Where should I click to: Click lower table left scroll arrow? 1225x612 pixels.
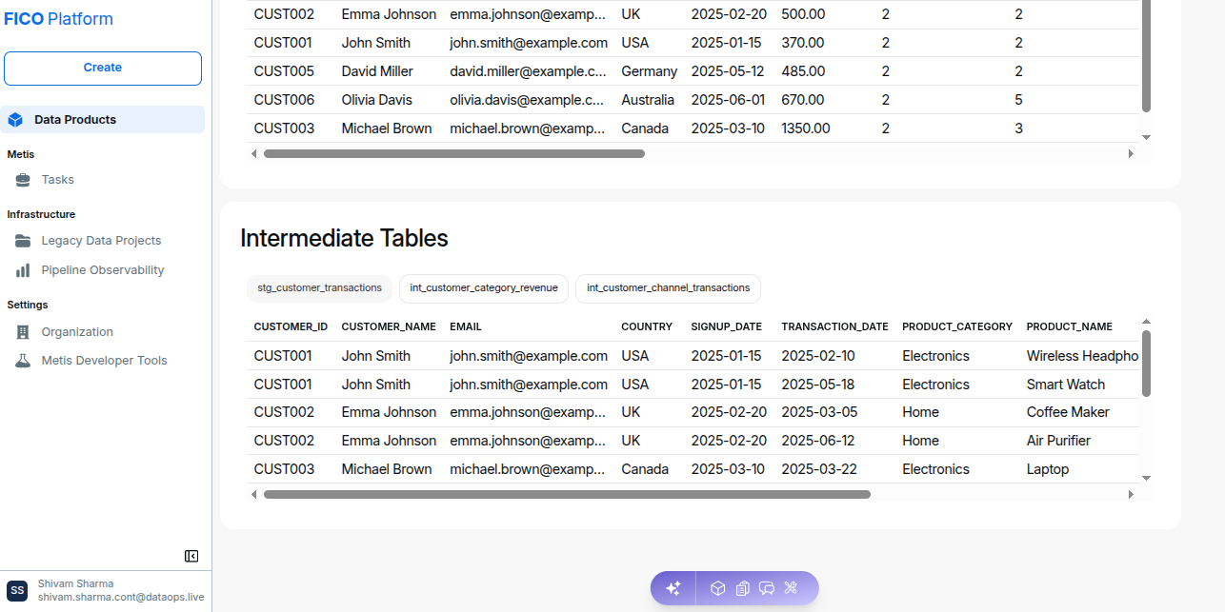(x=253, y=494)
